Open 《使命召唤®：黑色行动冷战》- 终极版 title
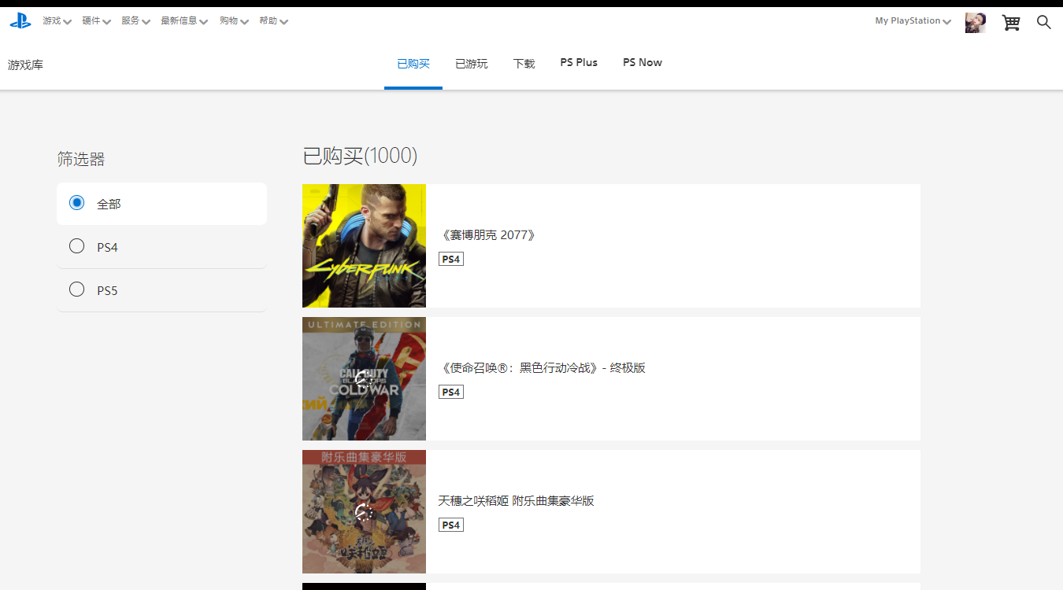1063x590 pixels. [x=542, y=368]
